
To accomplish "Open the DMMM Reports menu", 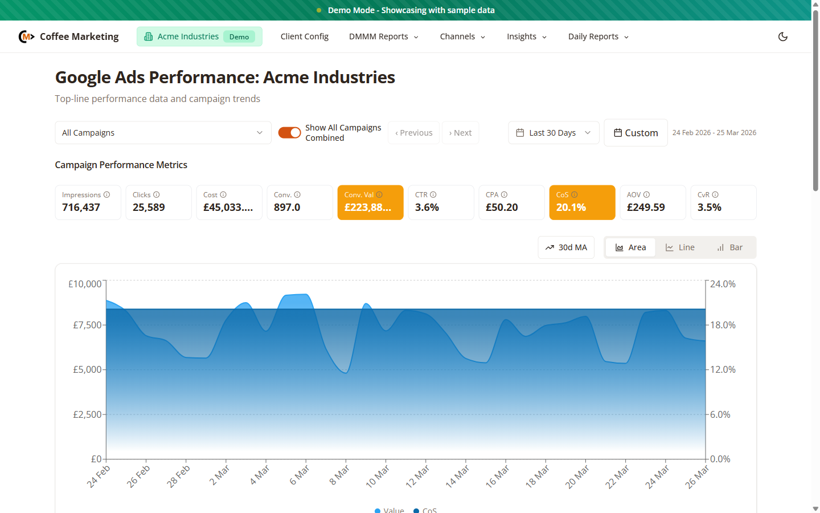I will pos(383,36).
